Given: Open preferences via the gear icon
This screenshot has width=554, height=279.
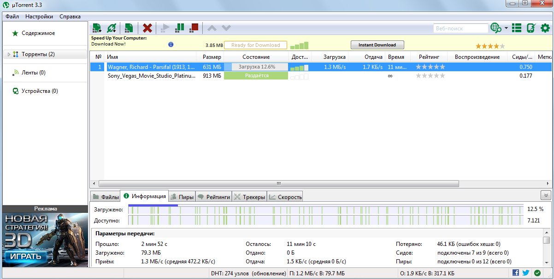Looking at the screenshot, I should pos(545,28).
